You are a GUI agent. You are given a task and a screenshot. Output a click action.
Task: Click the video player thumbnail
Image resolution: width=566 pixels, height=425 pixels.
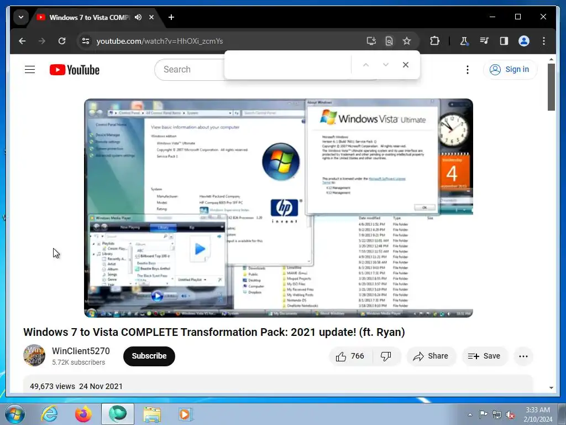click(279, 208)
